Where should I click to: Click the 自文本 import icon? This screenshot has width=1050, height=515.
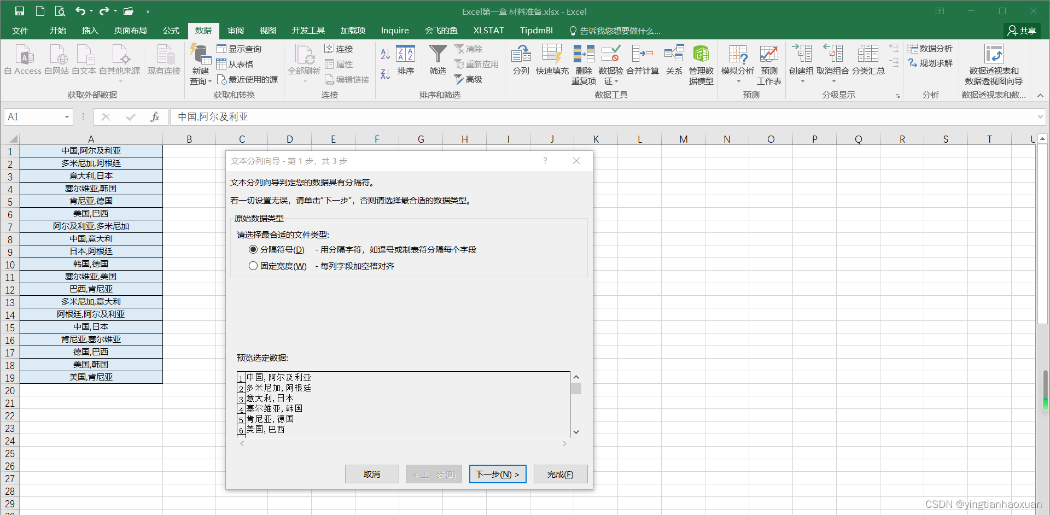84,60
